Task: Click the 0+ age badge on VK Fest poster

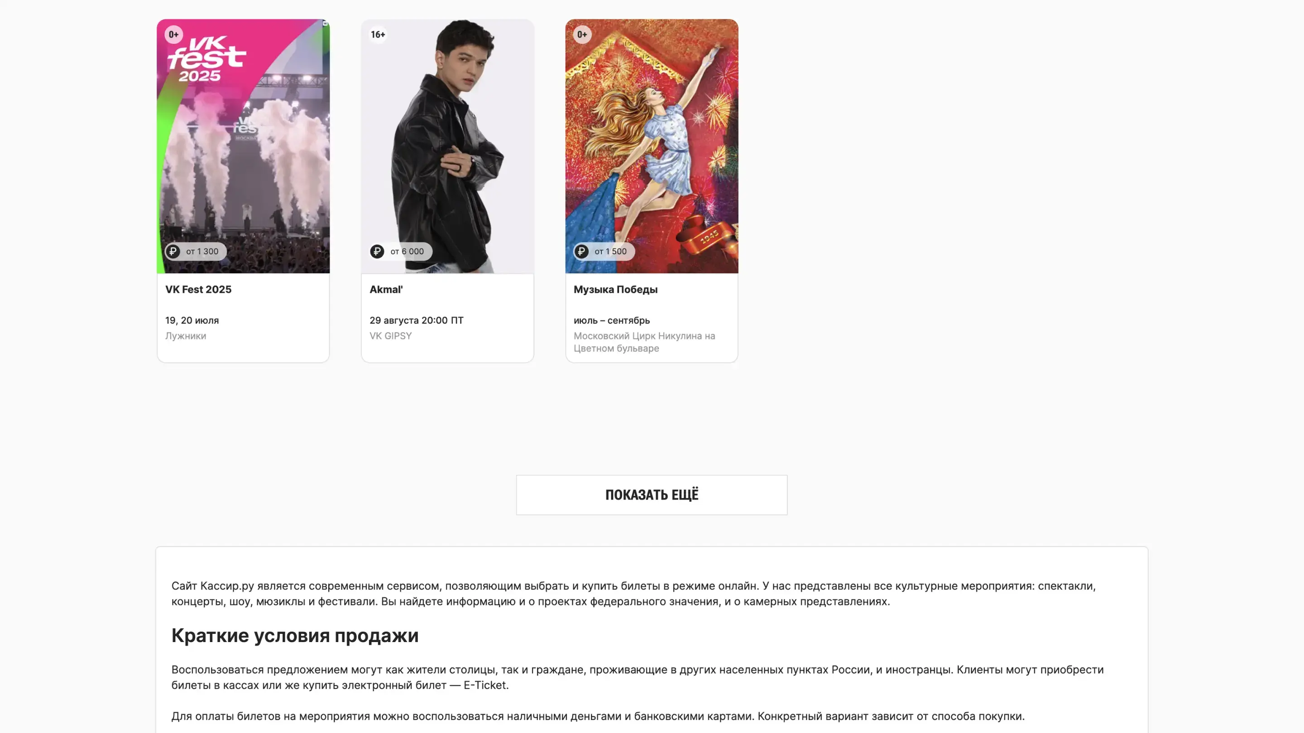Action: (x=173, y=34)
